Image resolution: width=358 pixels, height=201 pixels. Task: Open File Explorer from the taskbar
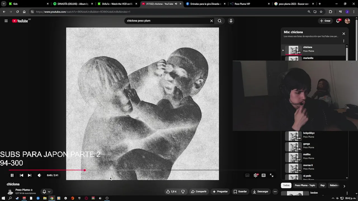click(45, 198)
